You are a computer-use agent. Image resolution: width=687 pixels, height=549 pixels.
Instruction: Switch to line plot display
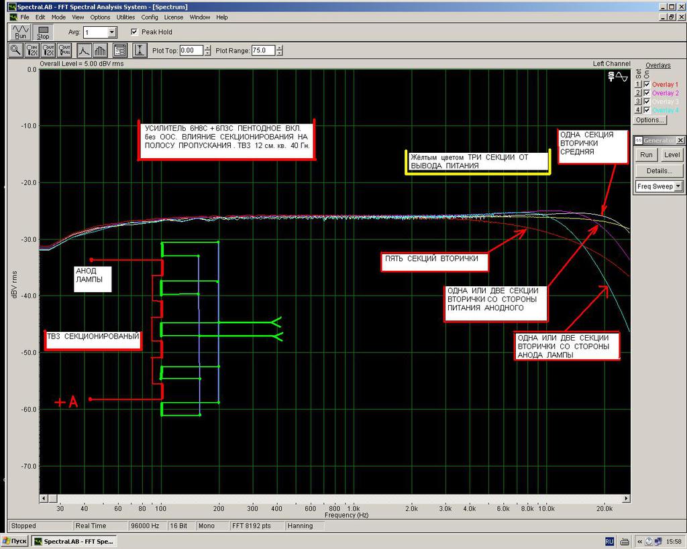(84, 50)
